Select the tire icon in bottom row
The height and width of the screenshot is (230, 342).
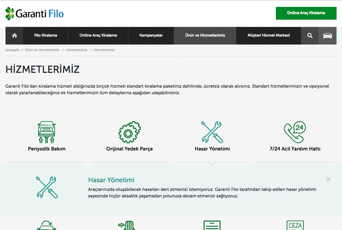(127, 225)
